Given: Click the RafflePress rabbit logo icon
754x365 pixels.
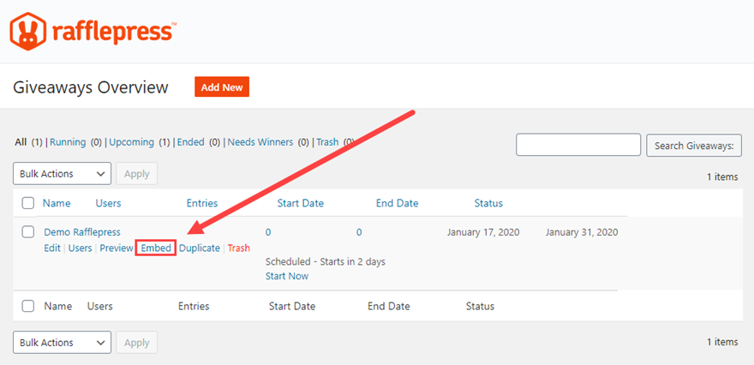Looking at the screenshot, I should click(28, 32).
